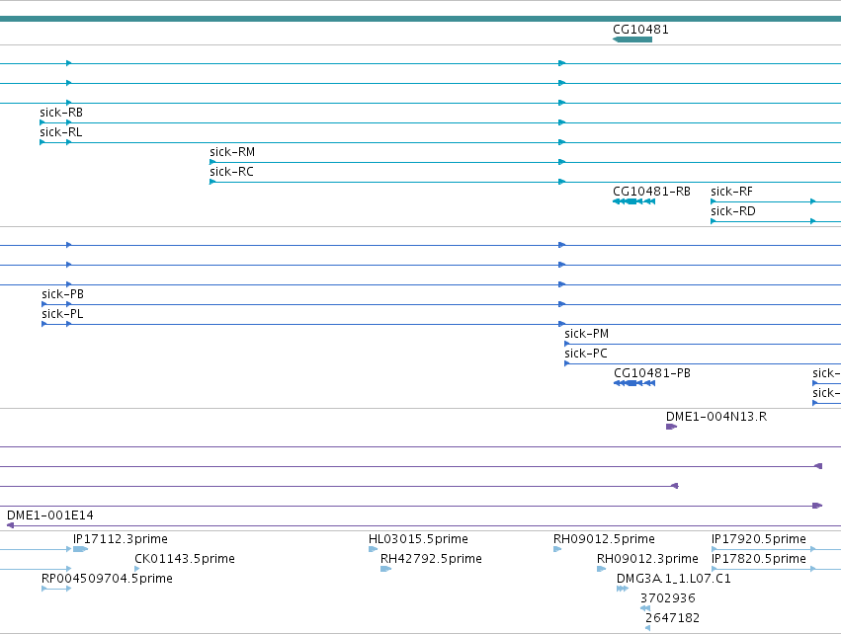
Task: Select the DME1-004N13.R arrow glyph
Action: 671,427
